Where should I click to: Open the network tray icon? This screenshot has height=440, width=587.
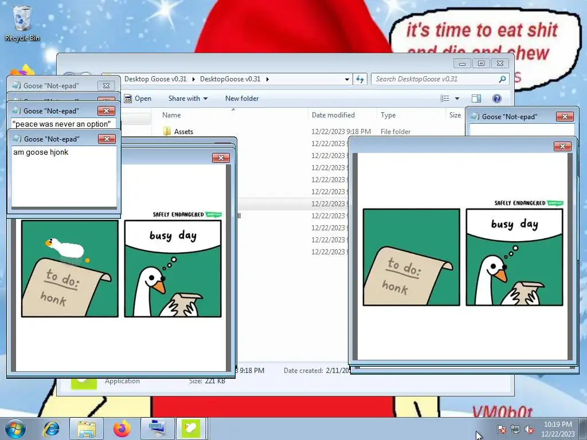pos(515,429)
